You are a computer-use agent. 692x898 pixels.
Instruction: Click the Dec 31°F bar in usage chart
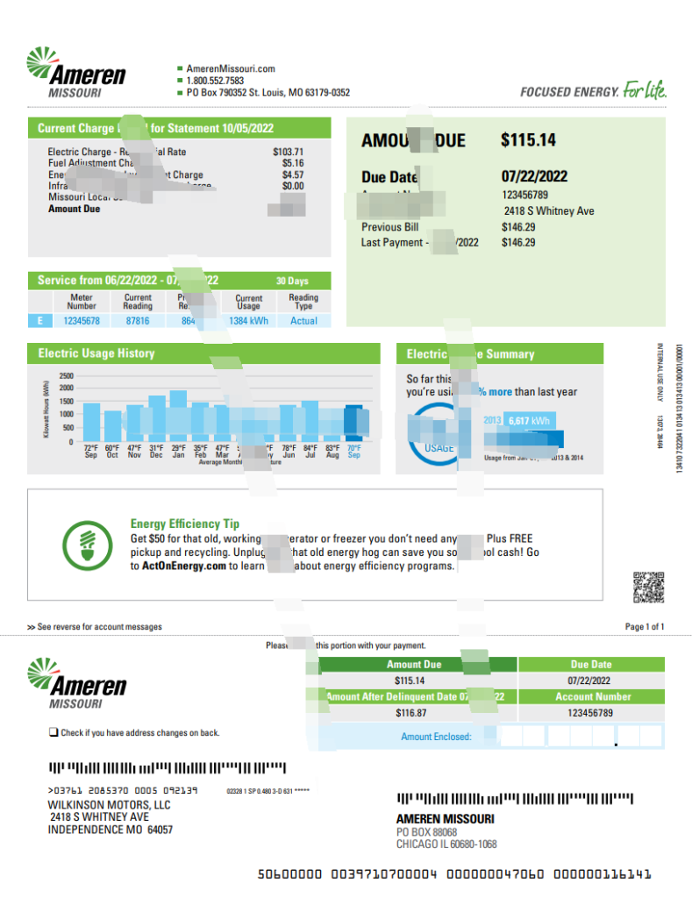pos(156,418)
